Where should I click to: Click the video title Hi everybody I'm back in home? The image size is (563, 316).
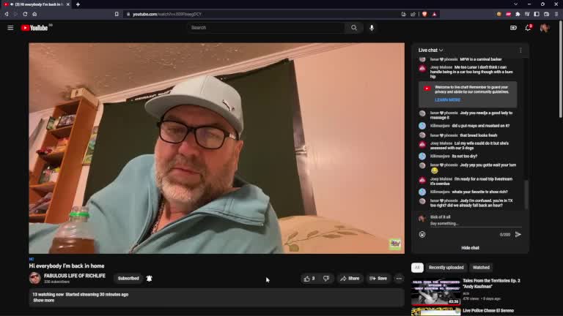pyautogui.click(x=67, y=266)
